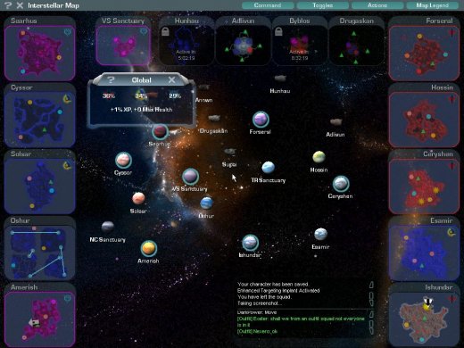Click the Searhus VS empire emblem
The height and width of the screenshot is (348, 464).
[x=68, y=31]
